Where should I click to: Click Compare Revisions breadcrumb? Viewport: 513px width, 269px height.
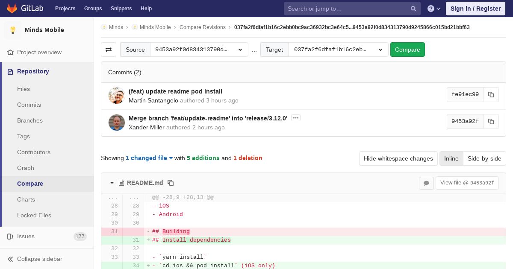(203, 27)
